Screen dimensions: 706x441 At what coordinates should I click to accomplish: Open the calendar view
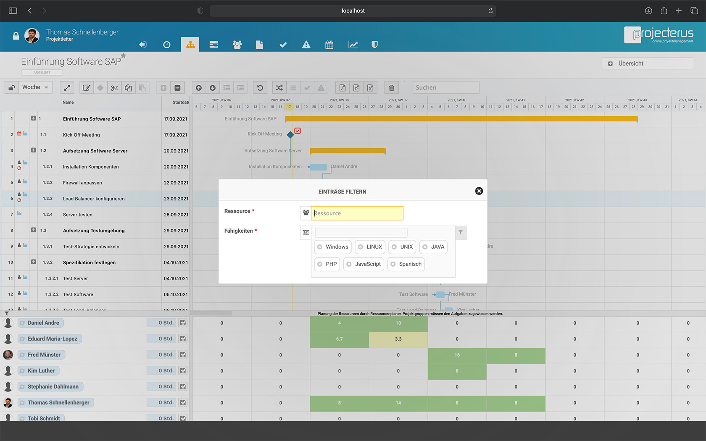click(329, 45)
